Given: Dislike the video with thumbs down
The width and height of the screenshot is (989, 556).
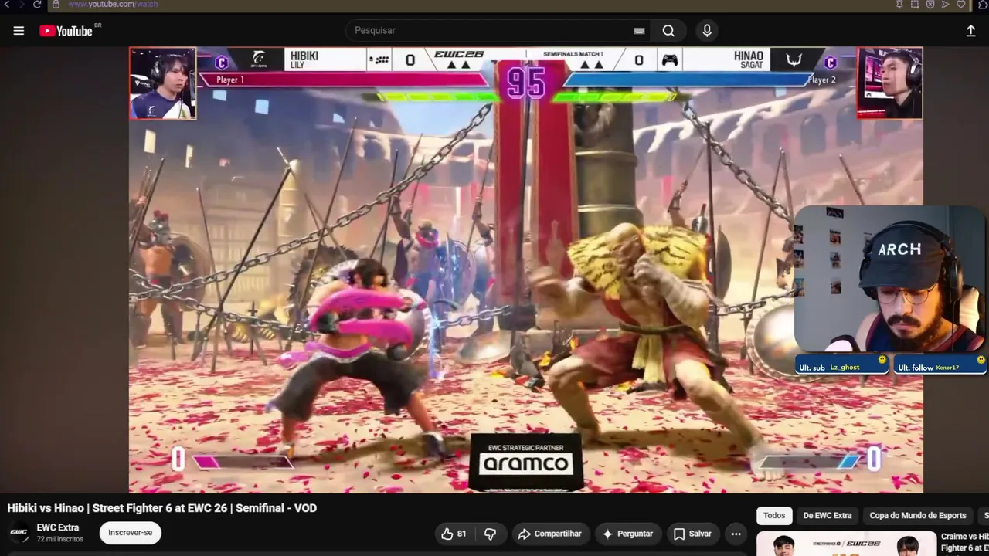Looking at the screenshot, I should [x=490, y=534].
